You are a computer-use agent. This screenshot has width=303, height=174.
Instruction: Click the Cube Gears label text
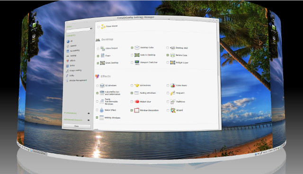point(181,85)
